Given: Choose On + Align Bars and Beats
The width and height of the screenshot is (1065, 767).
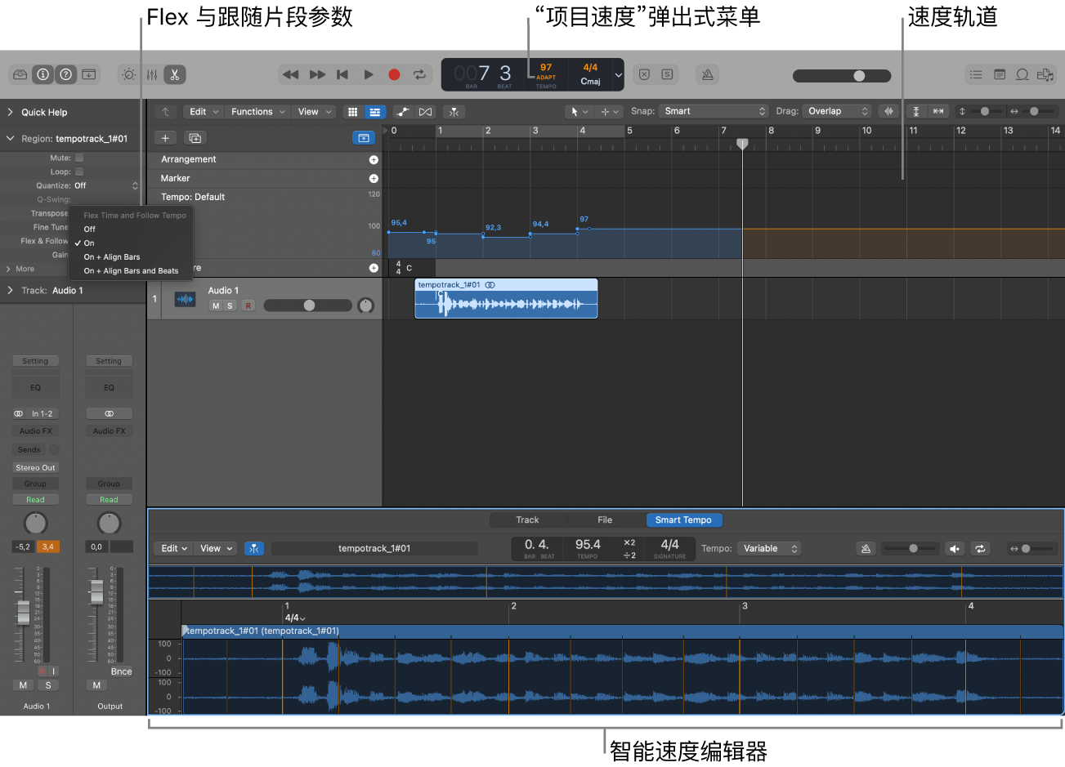Looking at the screenshot, I should click(131, 271).
